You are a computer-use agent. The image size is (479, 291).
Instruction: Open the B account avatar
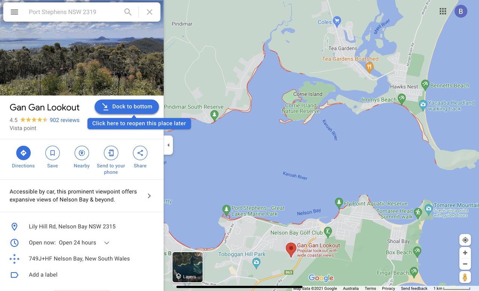pyautogui.click(x=461, y=11)
